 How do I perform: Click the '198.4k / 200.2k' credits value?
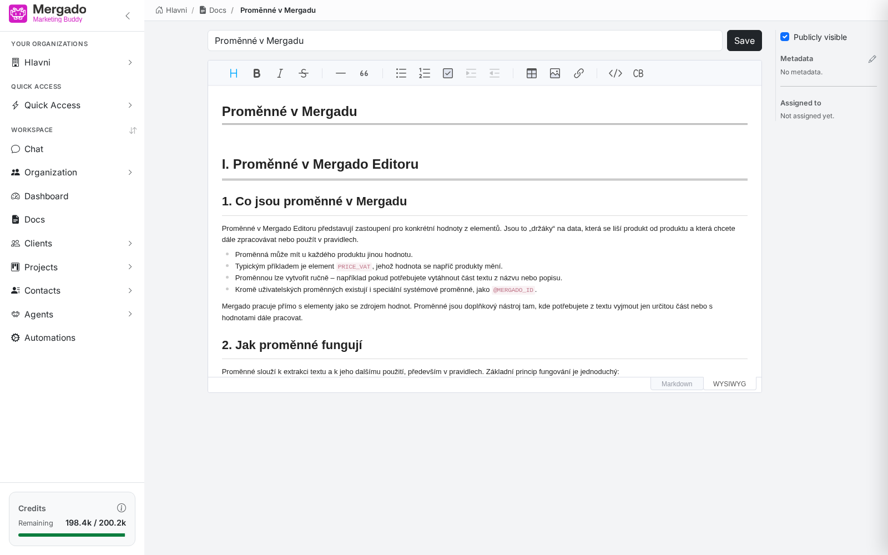click(x=95, y=523)
